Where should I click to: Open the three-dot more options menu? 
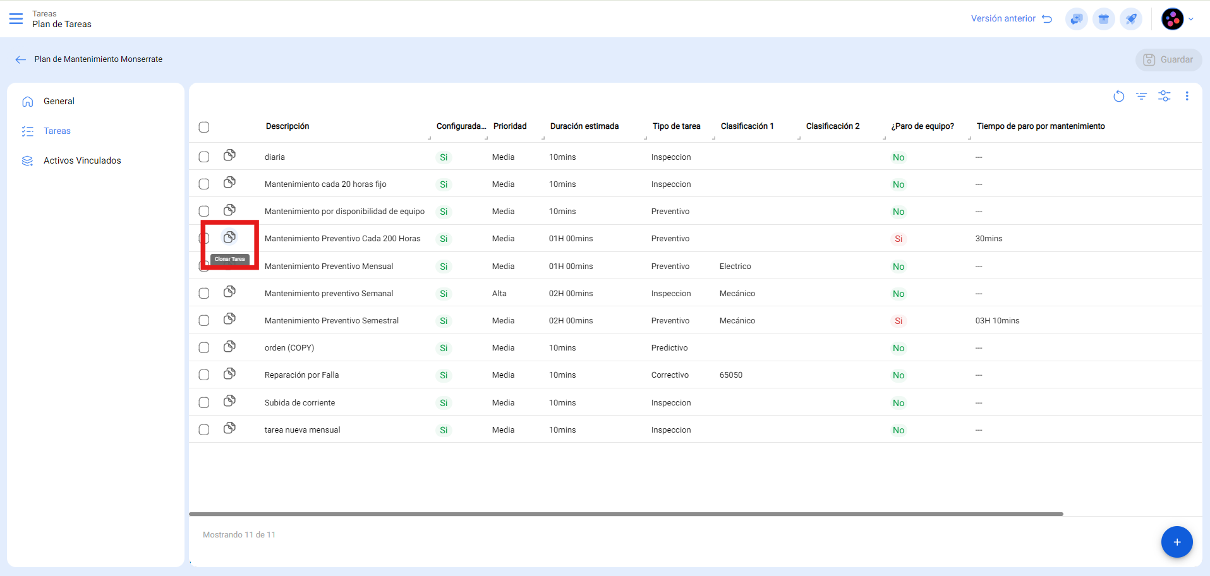pos(1187,96)
